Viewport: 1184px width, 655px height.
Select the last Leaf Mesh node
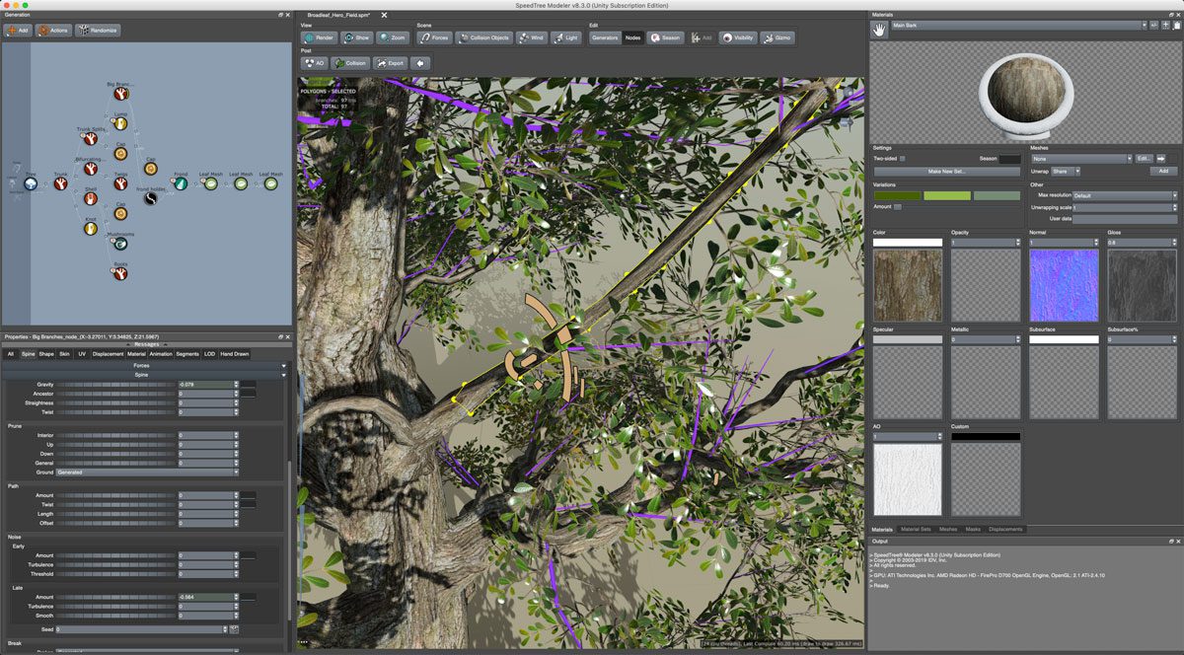tap(270, 182)
